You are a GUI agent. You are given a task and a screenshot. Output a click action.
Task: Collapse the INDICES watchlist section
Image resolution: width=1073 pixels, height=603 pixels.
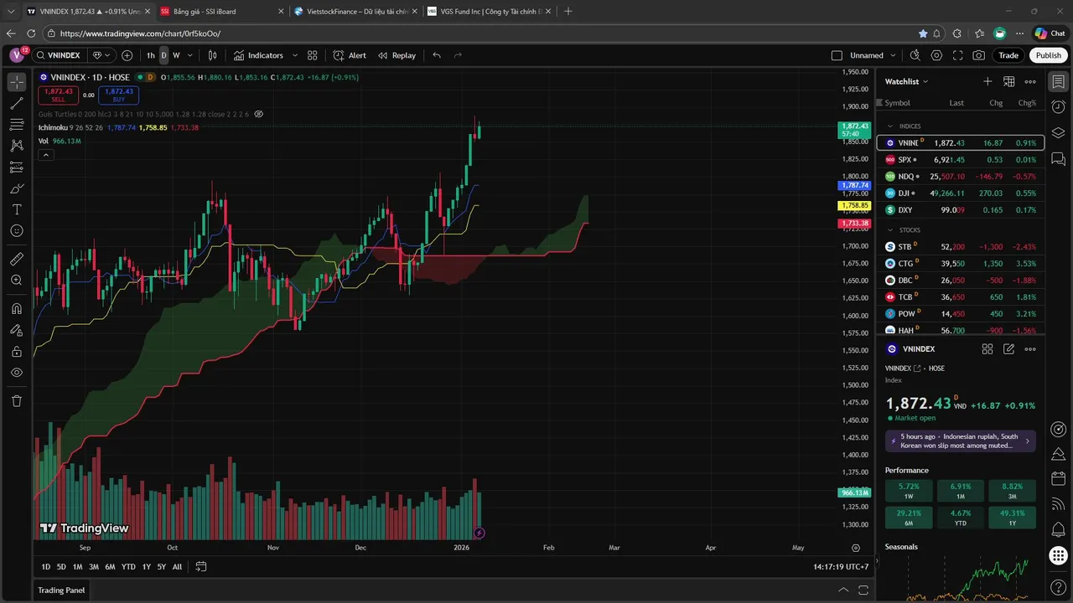click(x=890, y=126)
